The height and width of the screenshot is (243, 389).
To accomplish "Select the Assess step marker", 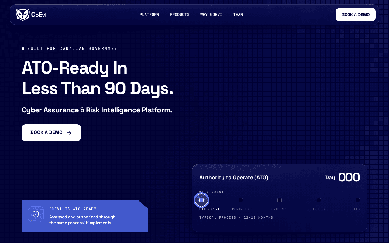I will pyautogui.click(x=319, y=200).
